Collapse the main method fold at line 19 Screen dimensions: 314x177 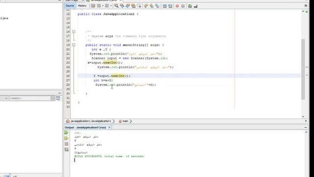point(74,45)
